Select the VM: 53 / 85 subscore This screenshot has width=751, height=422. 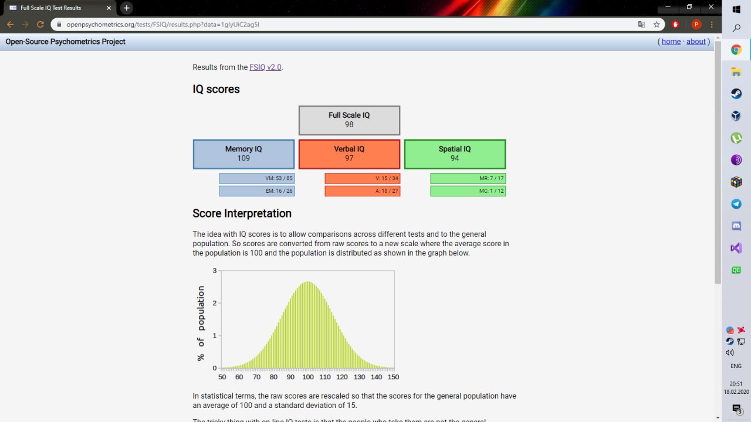click(x=257, y=178)
